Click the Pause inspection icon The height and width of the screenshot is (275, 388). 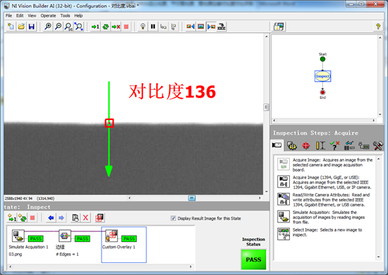[153, 27]
